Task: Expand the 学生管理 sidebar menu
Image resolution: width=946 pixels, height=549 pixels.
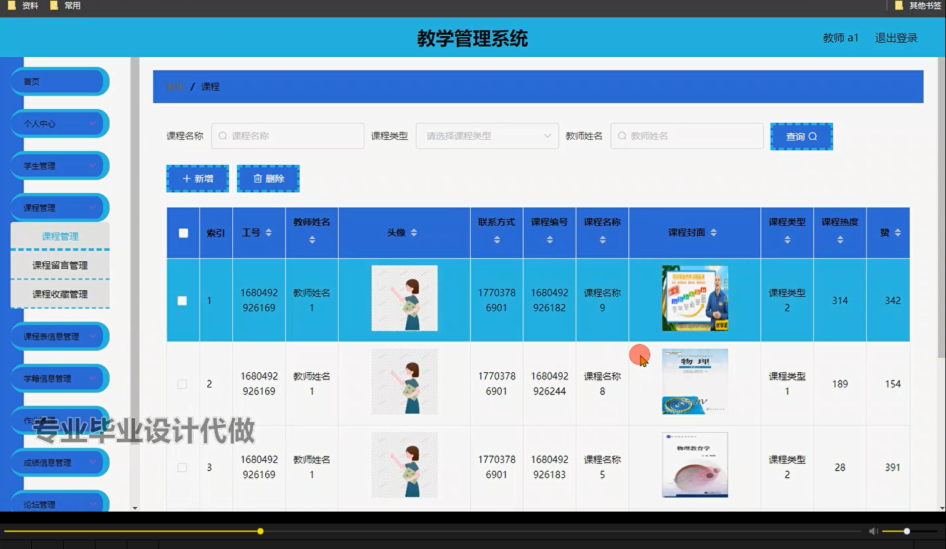Action: point(59,165)
